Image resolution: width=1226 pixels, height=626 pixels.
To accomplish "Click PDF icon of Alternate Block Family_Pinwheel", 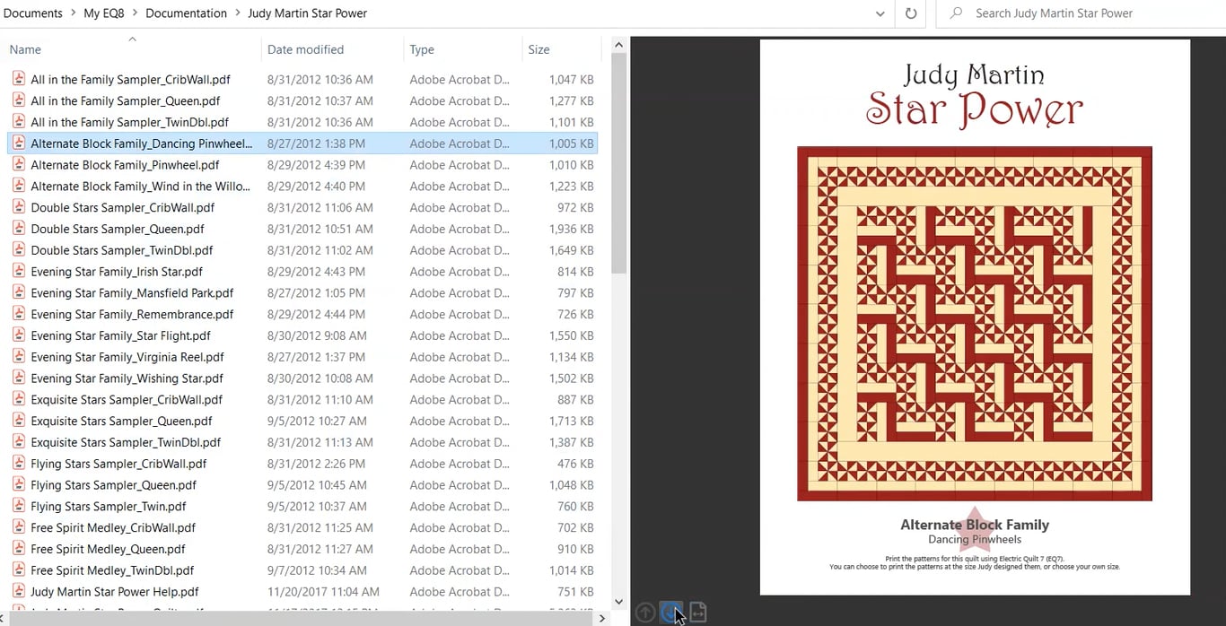I will tap(19, 165).
